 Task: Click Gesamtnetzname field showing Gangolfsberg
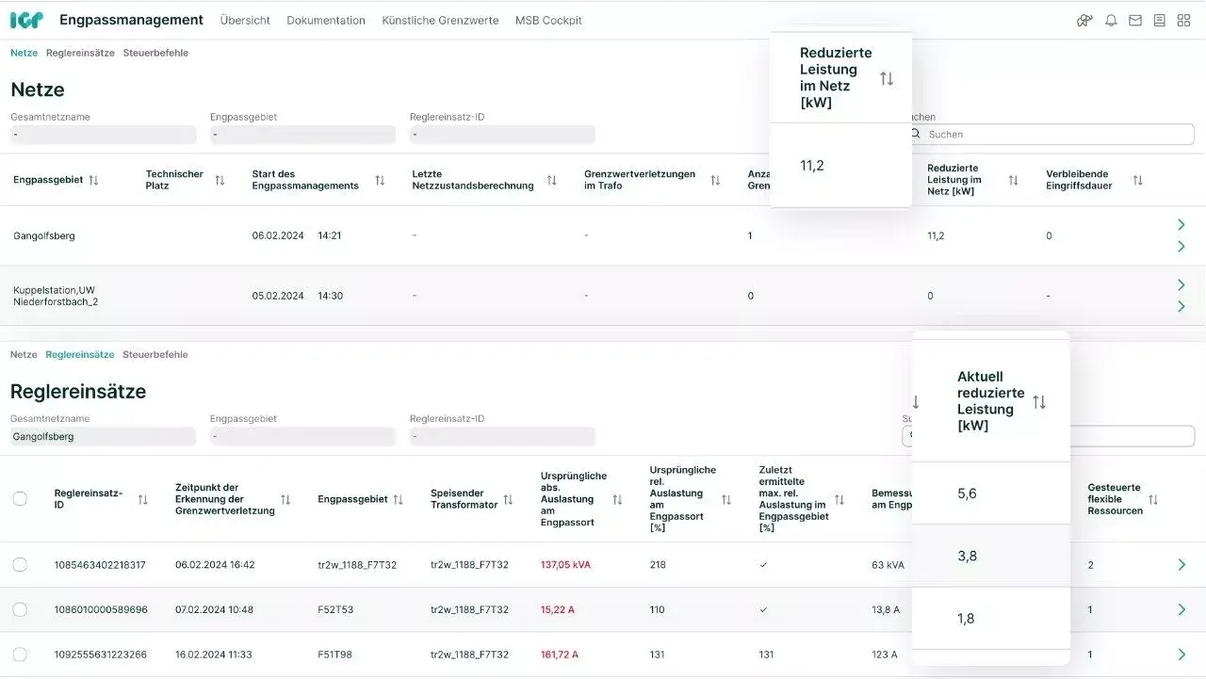point(104,436)
